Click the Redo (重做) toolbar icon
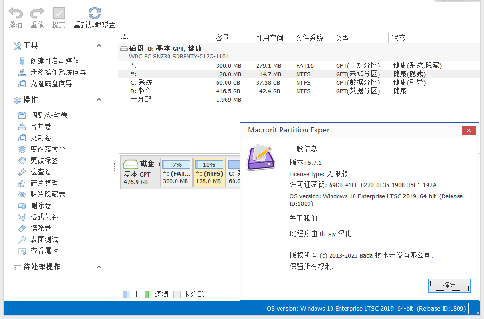Screen dimensions: 484x319 pyautogui.click(x=37, y=13)
